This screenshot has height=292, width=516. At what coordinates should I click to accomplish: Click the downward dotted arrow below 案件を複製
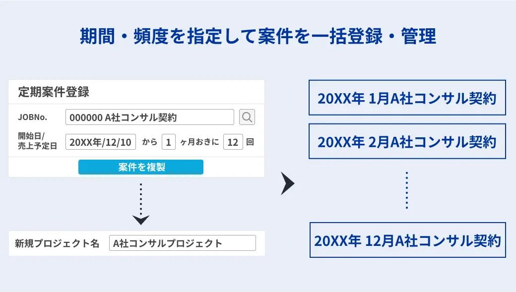click(x=141, y=204)
